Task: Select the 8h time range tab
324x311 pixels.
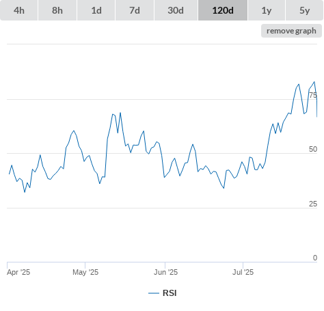Action: click(57, 10)
